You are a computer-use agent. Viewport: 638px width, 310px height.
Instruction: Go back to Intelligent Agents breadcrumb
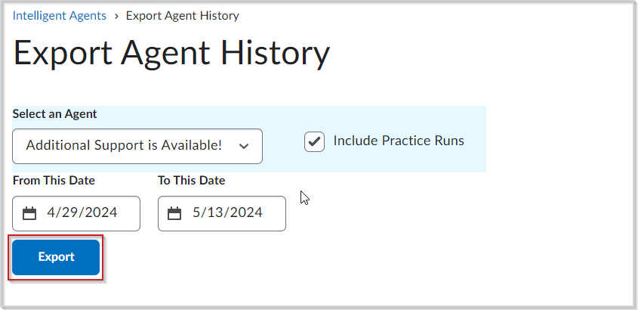60,16
